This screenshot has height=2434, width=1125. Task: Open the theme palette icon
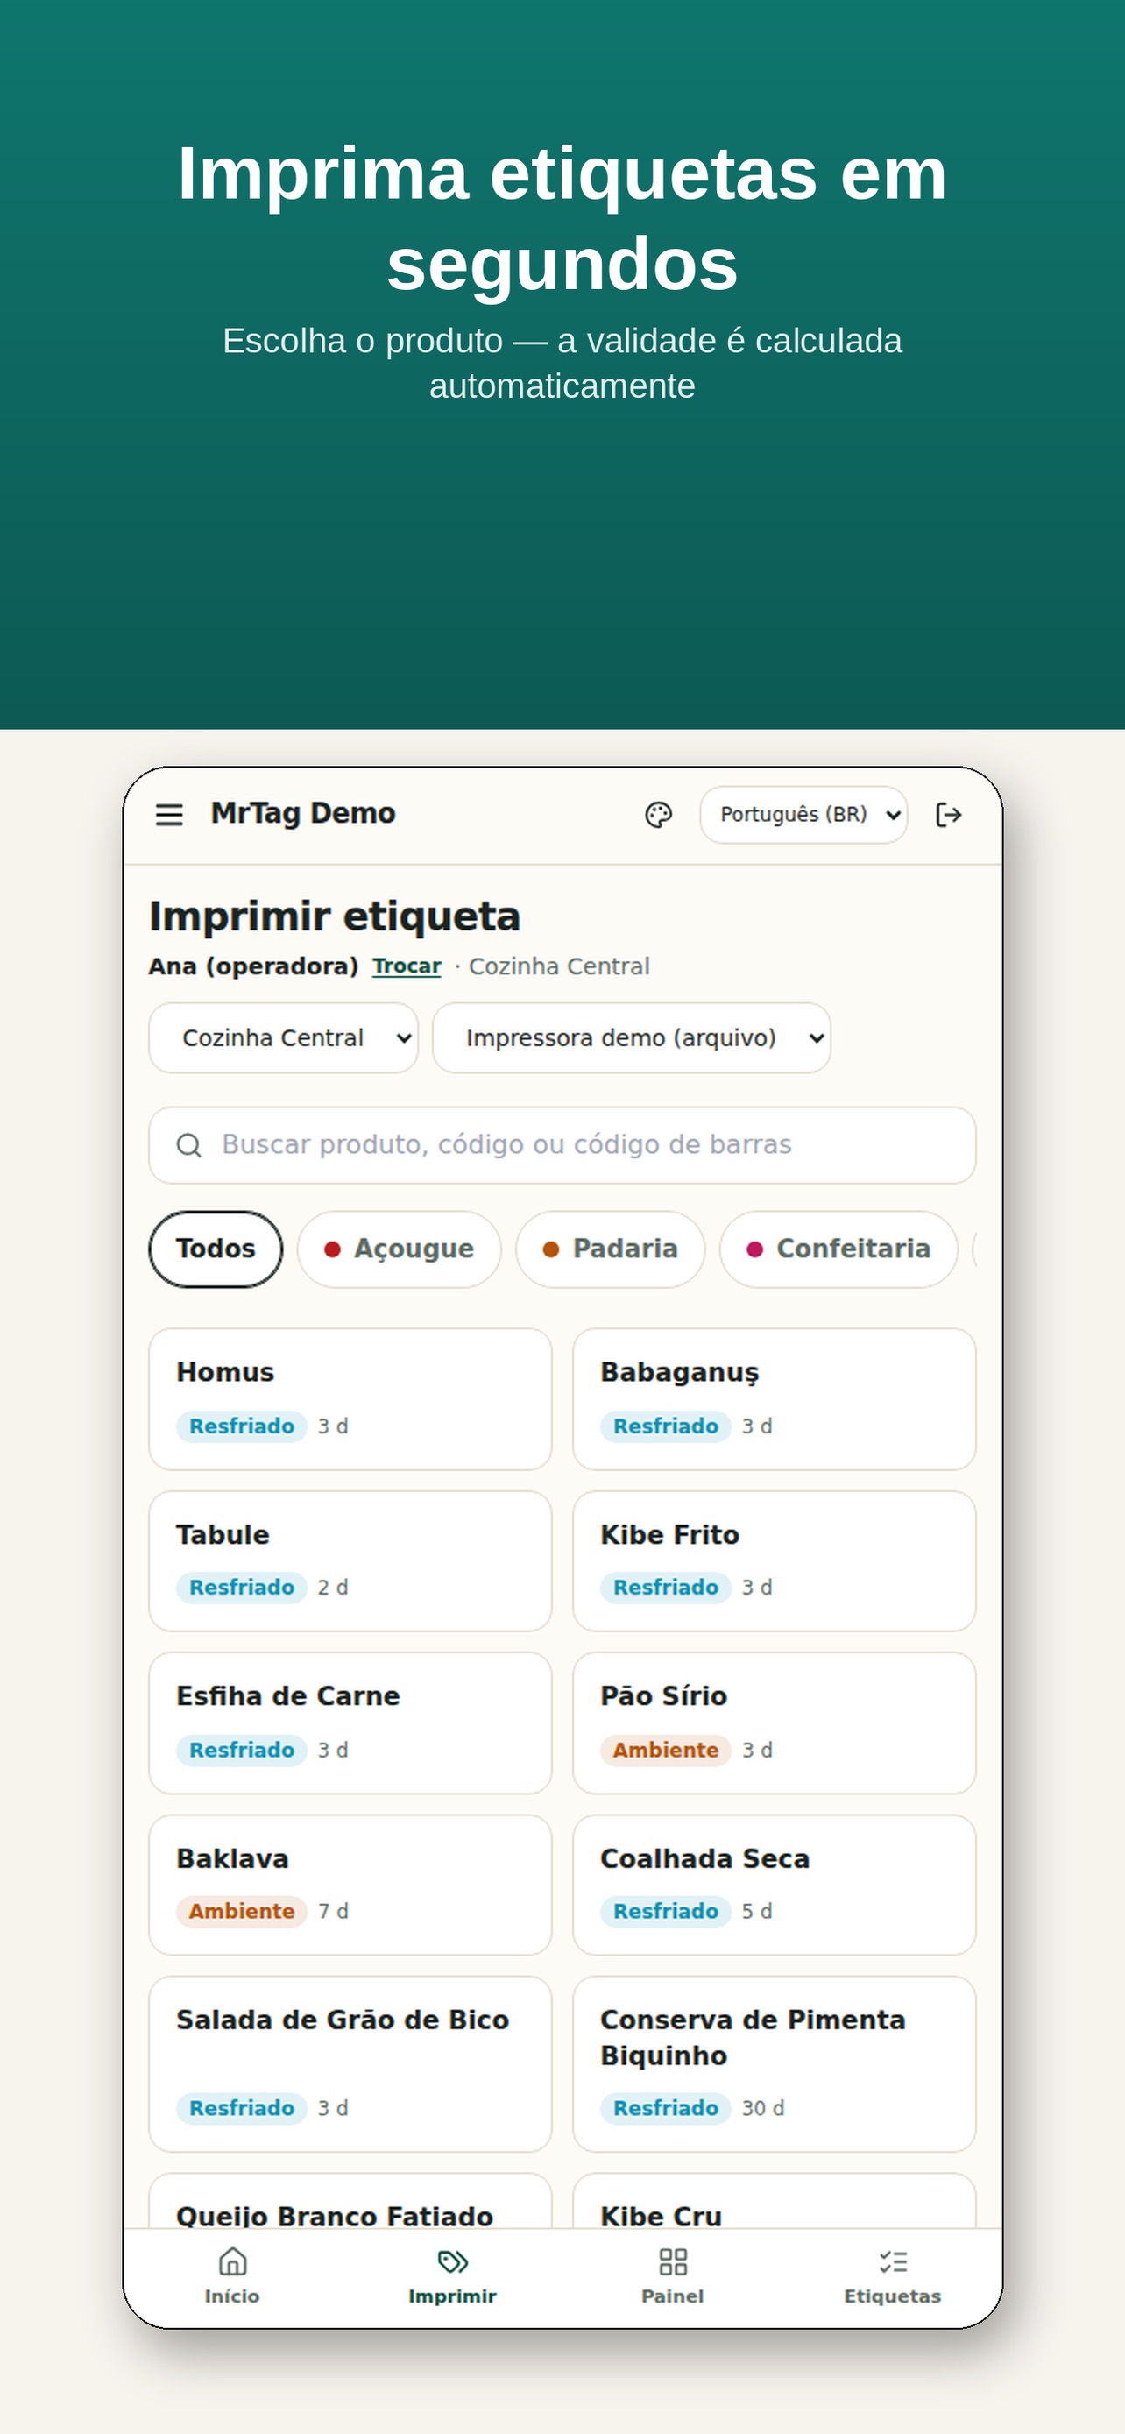(658, 815)
